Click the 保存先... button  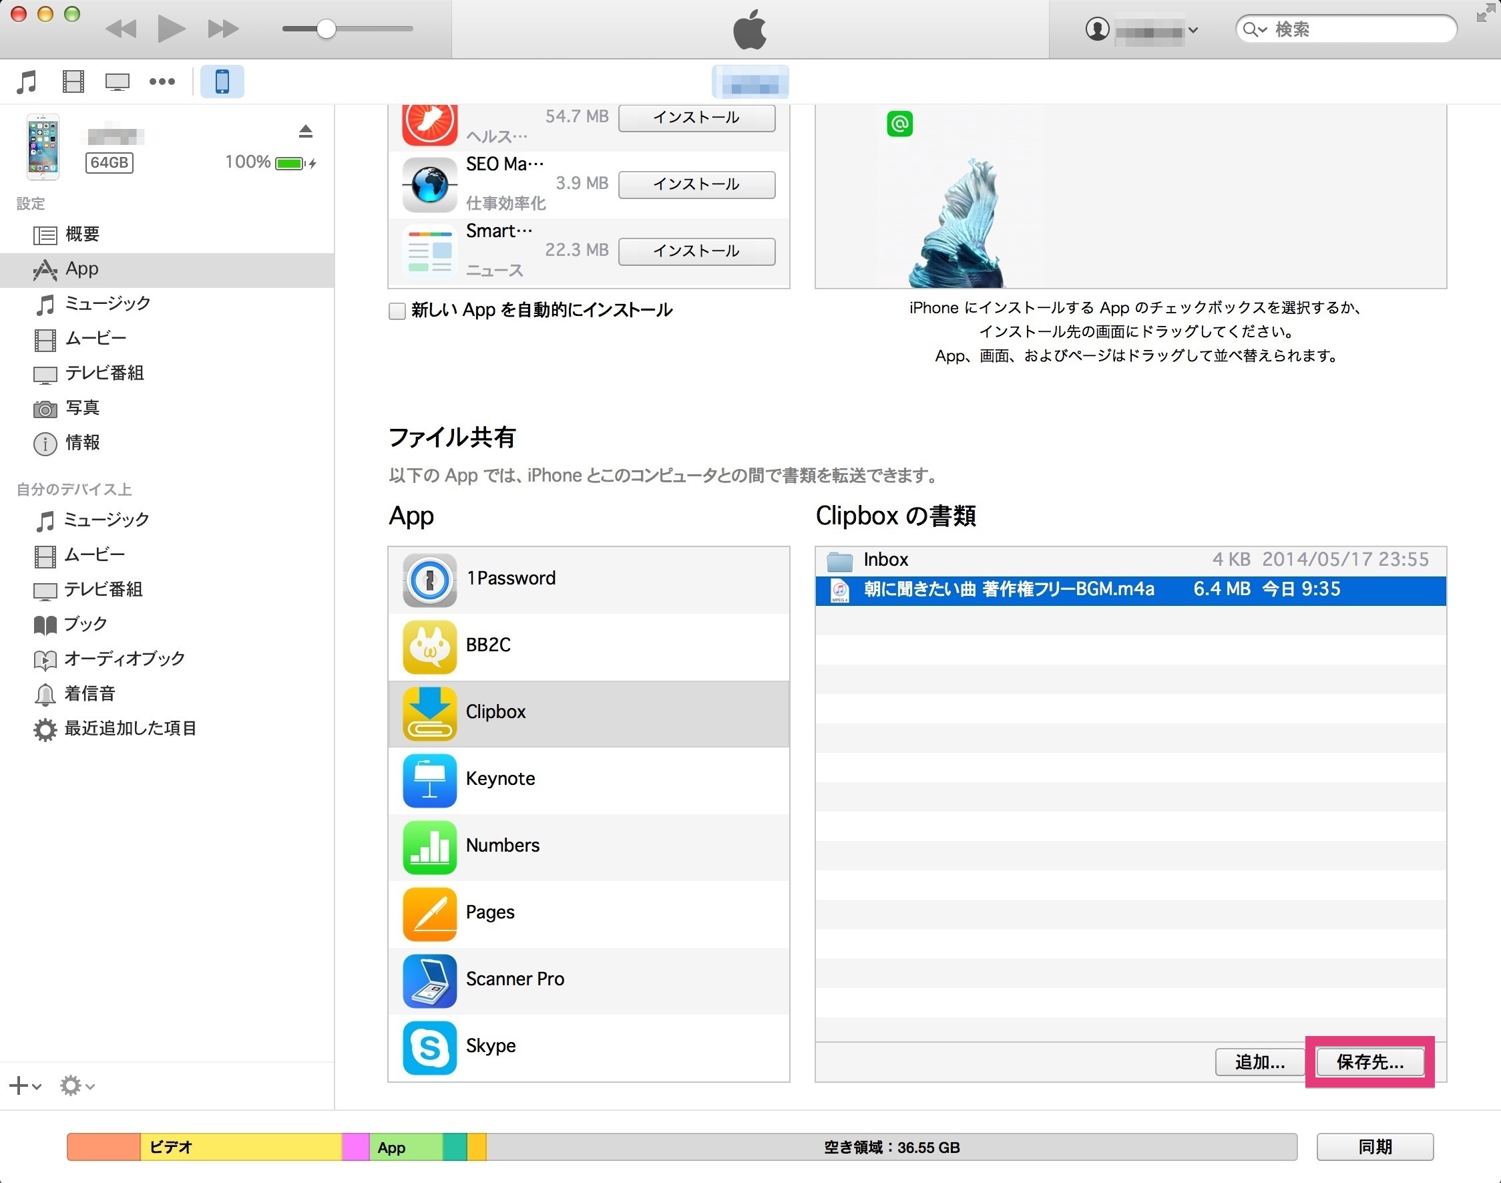[x=1369, y=1062]
